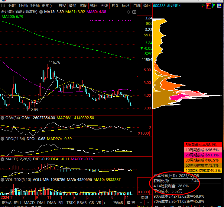Image resolution: width=224 pixels, height=207 pixels.
Task: Click the 指标A tab
Action: point(7,203)
